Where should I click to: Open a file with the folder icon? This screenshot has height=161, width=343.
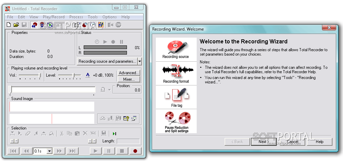16,25
